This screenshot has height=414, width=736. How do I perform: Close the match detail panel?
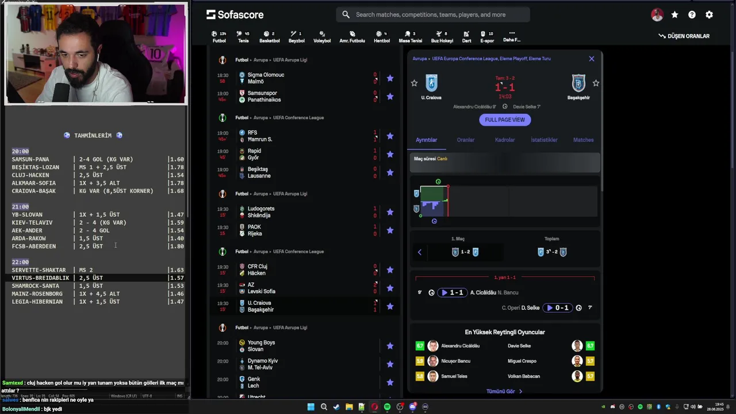[x=591, y=59]
